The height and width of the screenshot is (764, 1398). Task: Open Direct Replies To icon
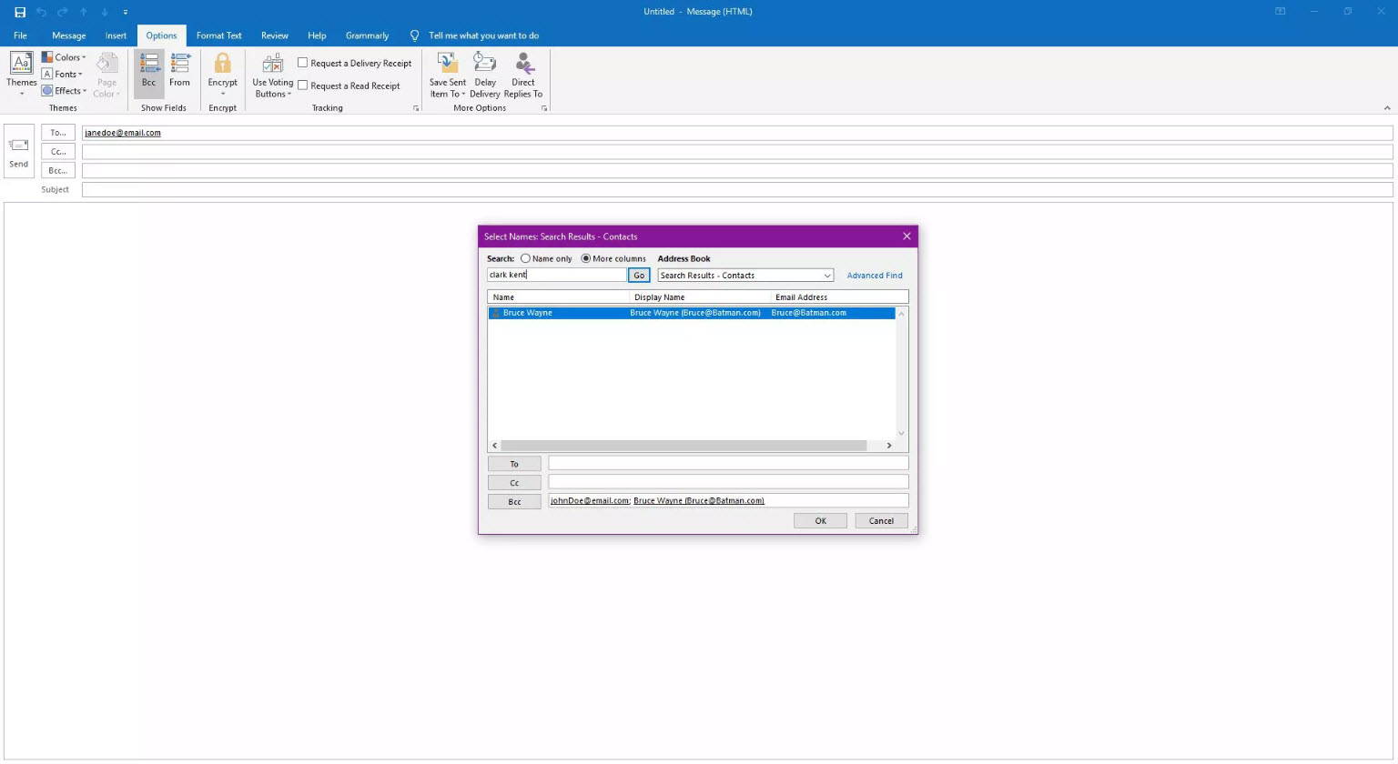coord(524,64)
